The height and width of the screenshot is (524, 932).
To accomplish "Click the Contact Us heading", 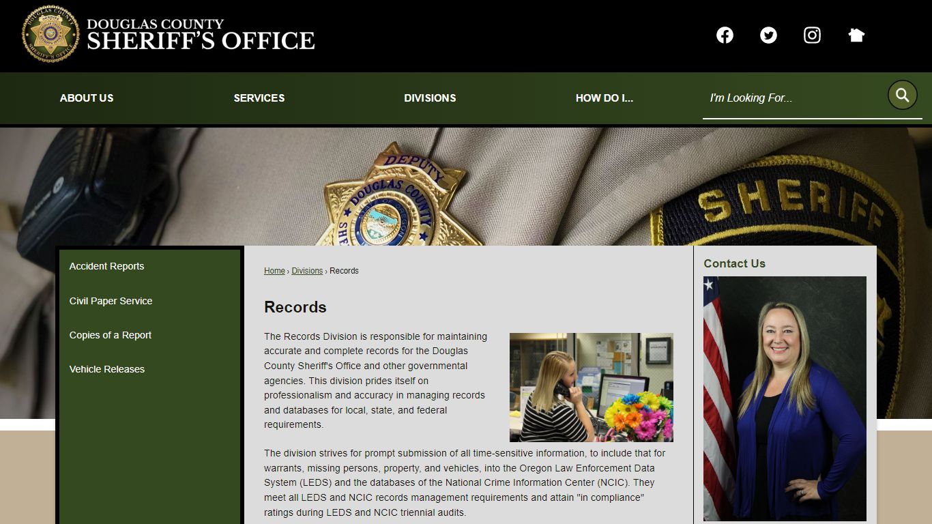I will coord(734,263).
